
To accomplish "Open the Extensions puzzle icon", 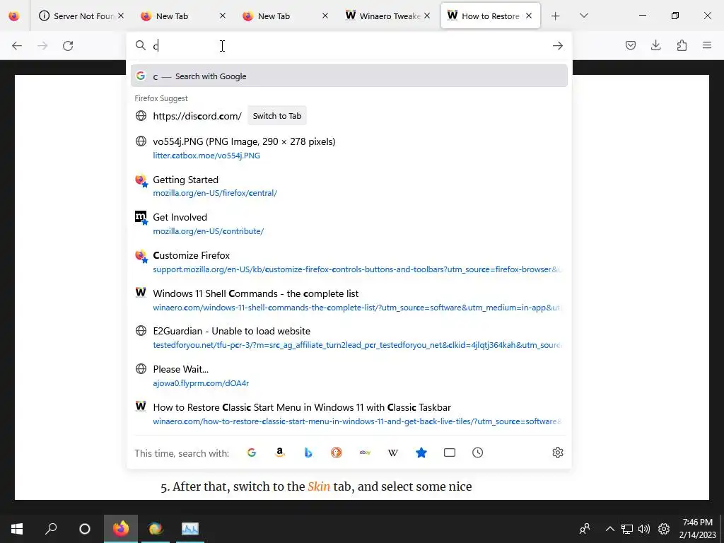I will coord(682,45).
